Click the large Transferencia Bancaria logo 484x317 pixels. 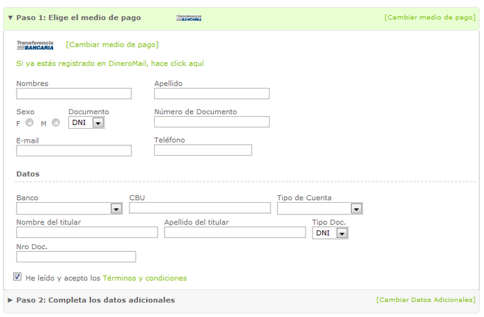(35, 45)
